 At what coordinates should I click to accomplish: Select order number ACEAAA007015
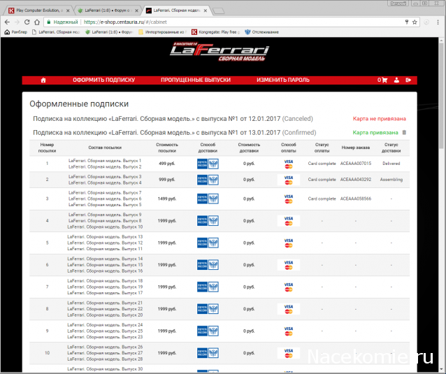(x=356, y=164)
